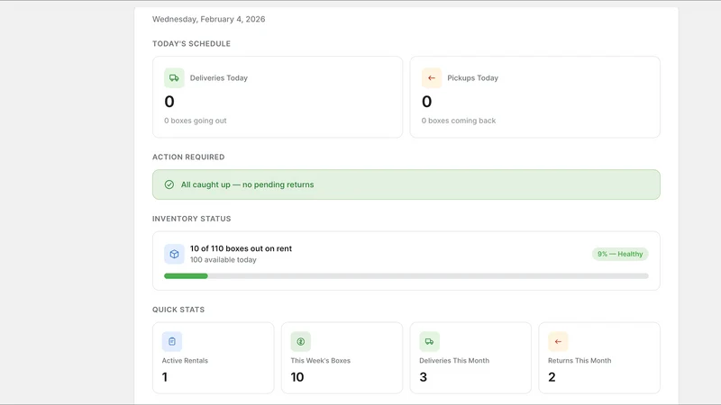Click the 'Deliveries This Month' label

[454, 361]
